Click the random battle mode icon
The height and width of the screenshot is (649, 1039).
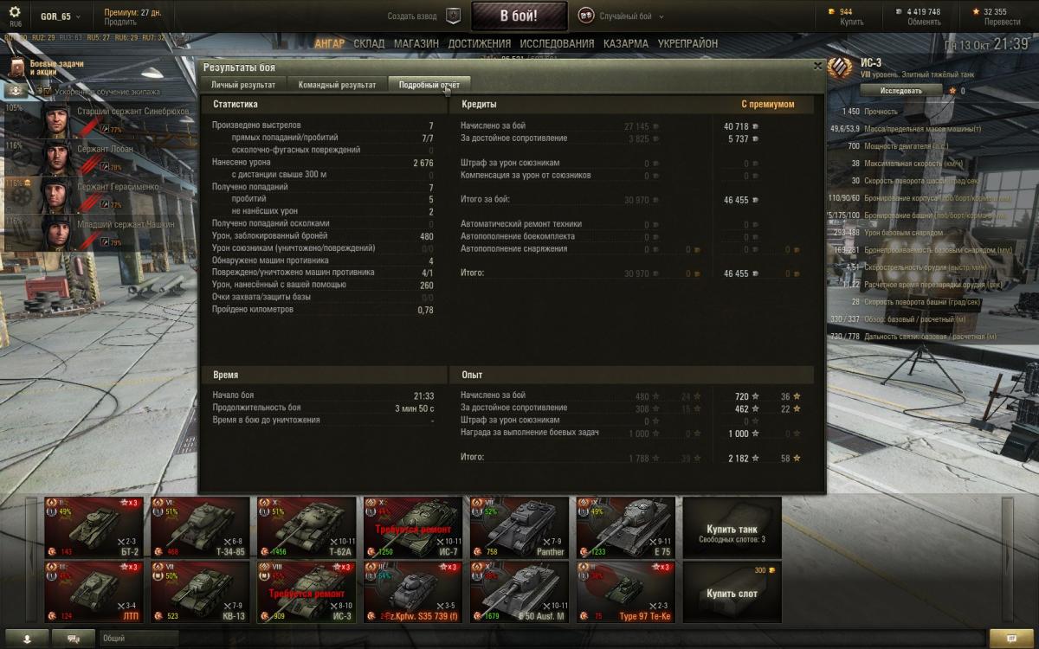[x=585, y=16]
